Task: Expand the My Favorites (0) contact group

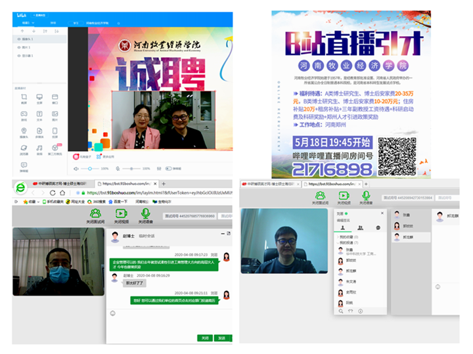Action: click(348, 237)
